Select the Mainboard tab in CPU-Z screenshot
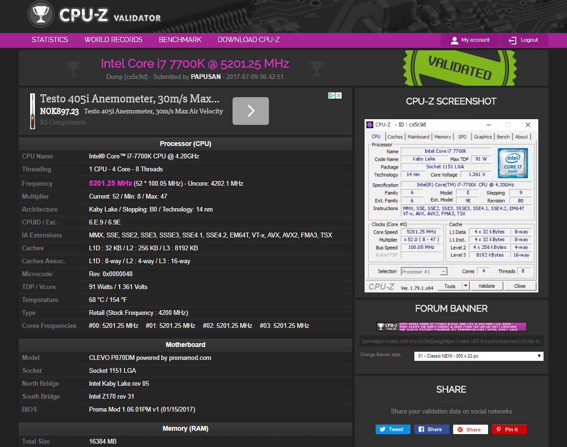Image resolution: width=567 pixels, height=447 pixels. coord(418,137)
